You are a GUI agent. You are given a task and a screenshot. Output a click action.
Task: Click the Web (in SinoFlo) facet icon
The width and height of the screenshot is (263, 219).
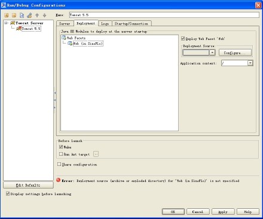[x=70, y=43]
